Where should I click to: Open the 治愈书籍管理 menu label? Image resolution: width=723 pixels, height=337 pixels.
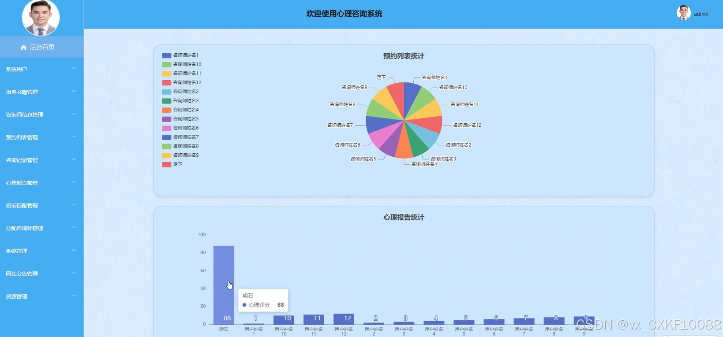22,92
